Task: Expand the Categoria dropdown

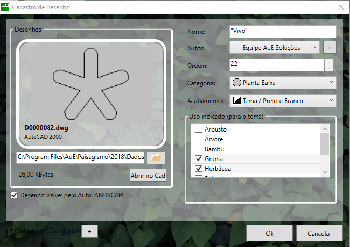Action: pyautogui.click(x=283, y=82)
